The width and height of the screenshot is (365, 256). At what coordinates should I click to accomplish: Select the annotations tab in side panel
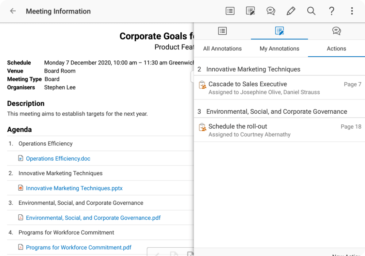pyautogui.click(x=279, y=31)
